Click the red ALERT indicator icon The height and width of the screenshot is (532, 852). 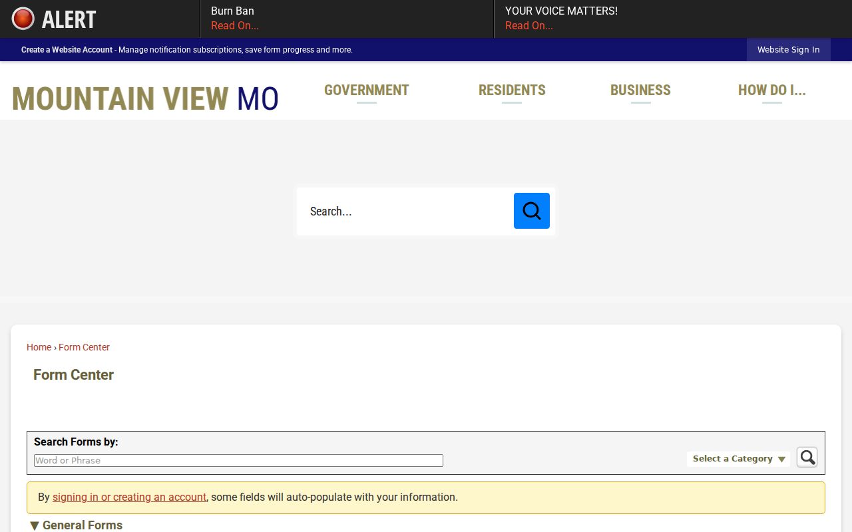point(23,19)
